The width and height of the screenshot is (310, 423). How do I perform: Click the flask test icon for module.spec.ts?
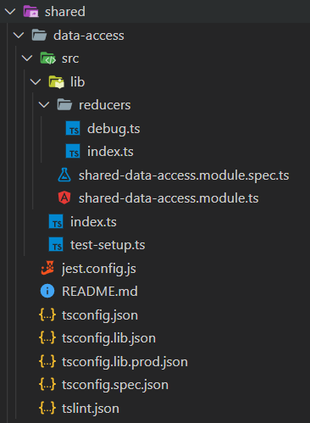click(x=64, y=175)
